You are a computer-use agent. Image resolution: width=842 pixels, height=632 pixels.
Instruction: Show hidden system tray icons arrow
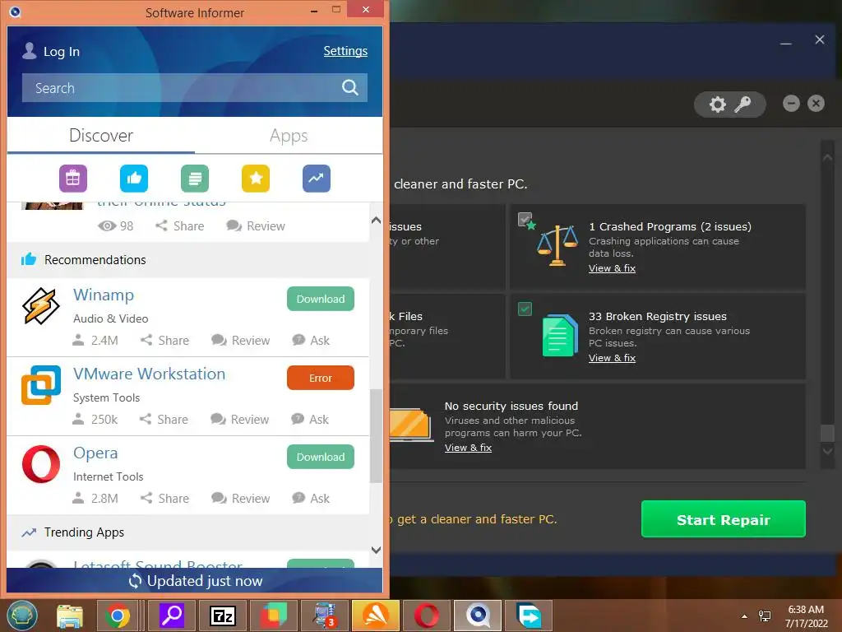(x=744, y=616)
